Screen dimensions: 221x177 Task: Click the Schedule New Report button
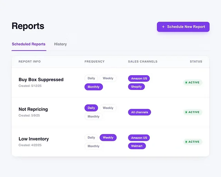[x=183, y=27]
